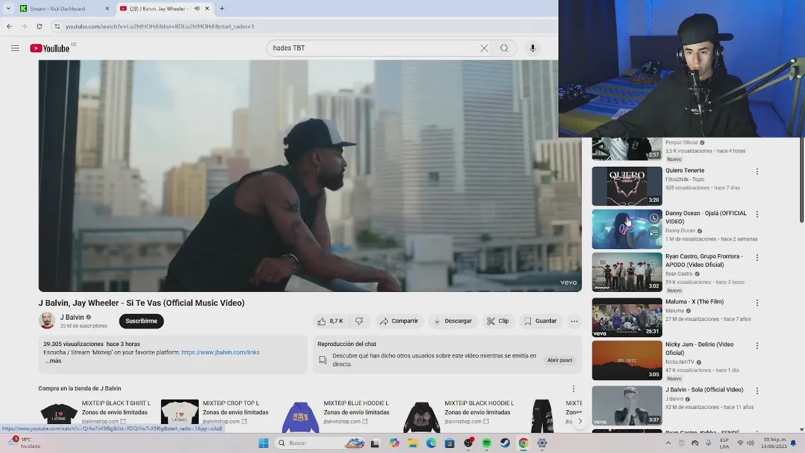Play the Maluma X The Film thumbnail
805x453 pixels.
pos(627,317)
